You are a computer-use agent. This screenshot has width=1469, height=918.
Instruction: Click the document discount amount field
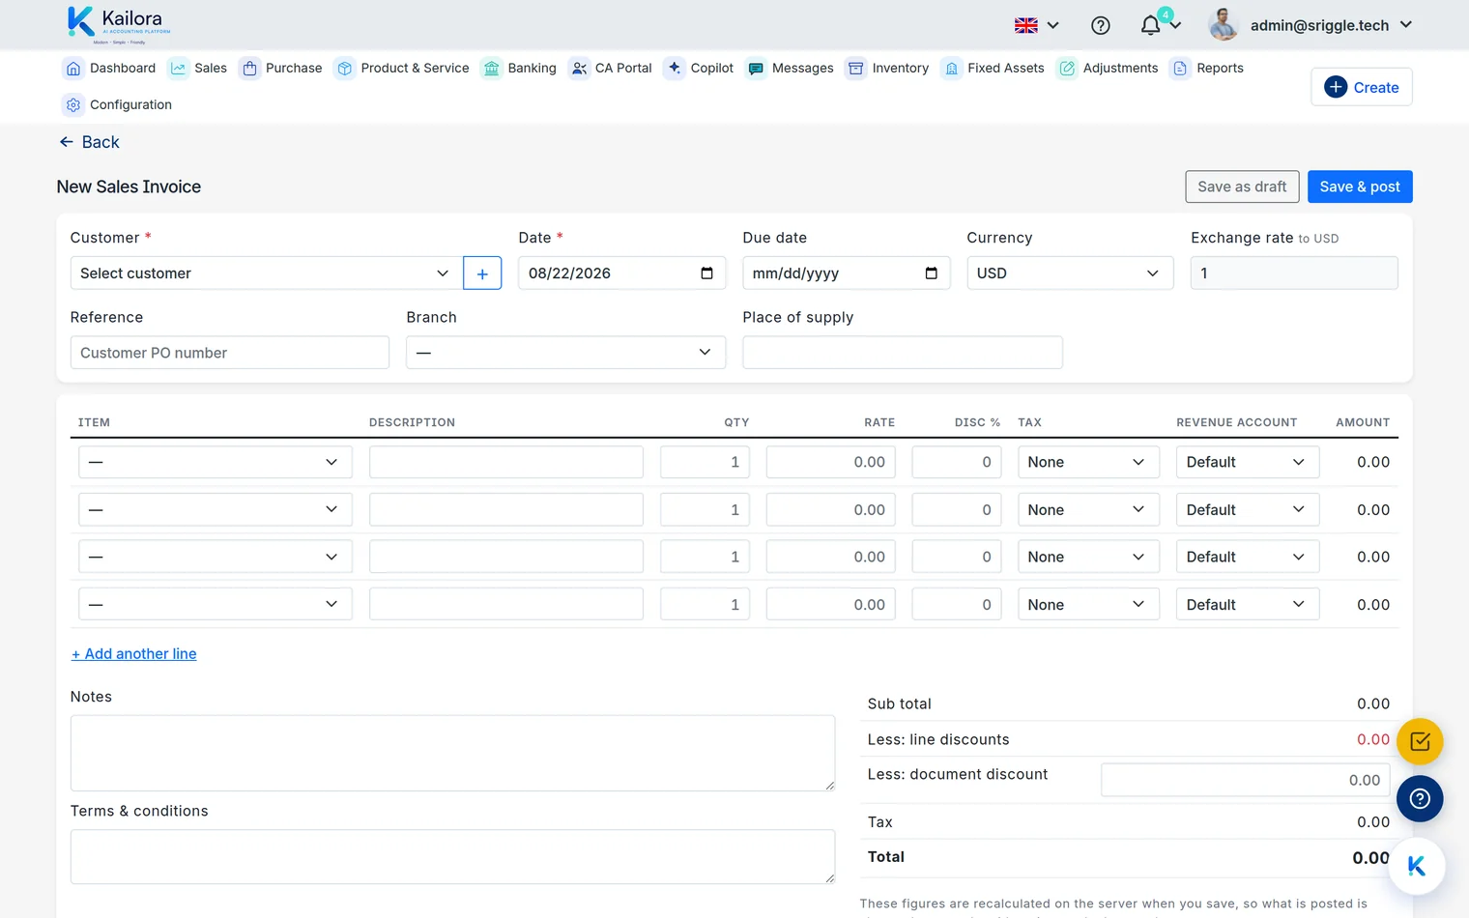1245,780
